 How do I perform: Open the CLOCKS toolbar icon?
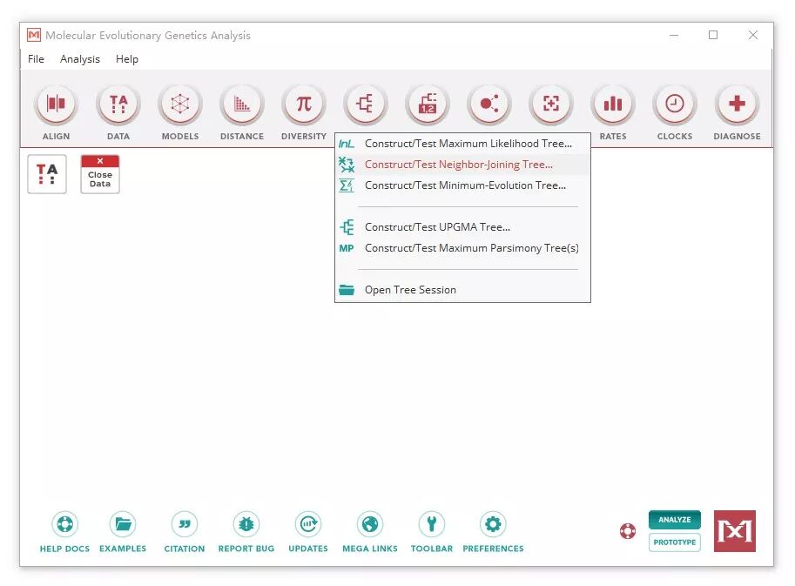point(675,104)
